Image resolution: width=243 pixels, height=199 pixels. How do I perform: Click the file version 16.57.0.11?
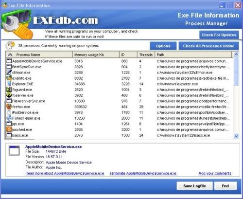(x=54, y=157)
